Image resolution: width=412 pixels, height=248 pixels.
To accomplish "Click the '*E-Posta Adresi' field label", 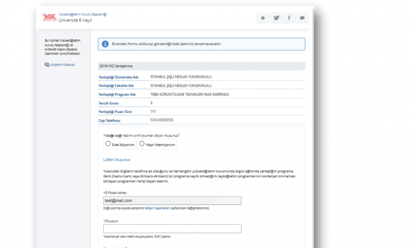I will click(115, 193).
